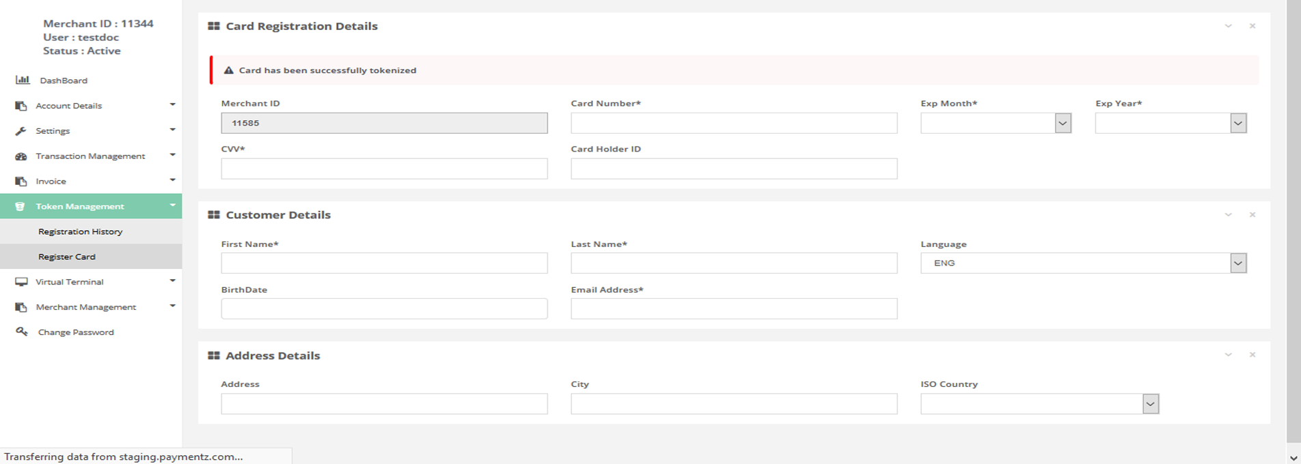The width and height of the screenshot is (1301, 464).
Task: Select the ENG Language dropdown
Action: (x=1082, y=263)
